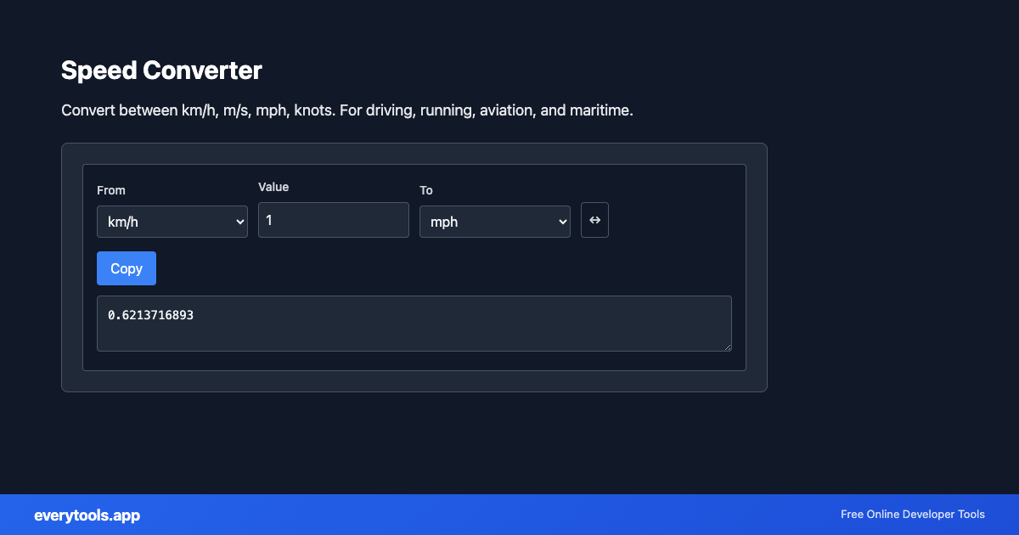Click the Value field label
This screenshot has width=1019, height=535.
(273, 187)
